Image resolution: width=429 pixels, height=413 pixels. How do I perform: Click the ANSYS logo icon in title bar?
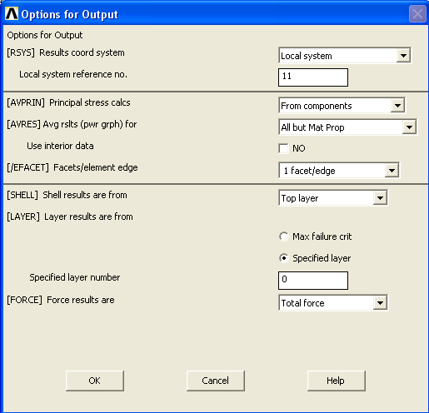[12, 13]
